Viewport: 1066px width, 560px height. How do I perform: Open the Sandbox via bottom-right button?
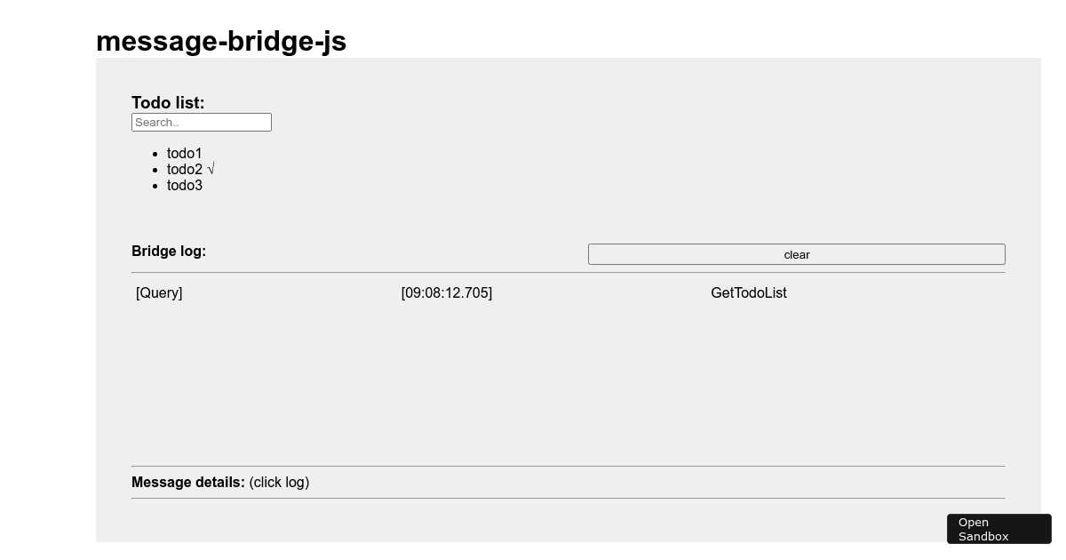tap(998, 529)
